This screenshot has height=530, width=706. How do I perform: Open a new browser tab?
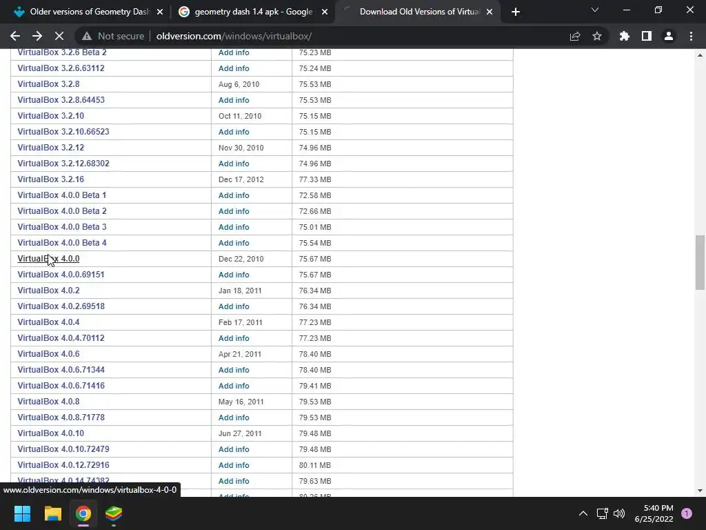pos(516,12)
